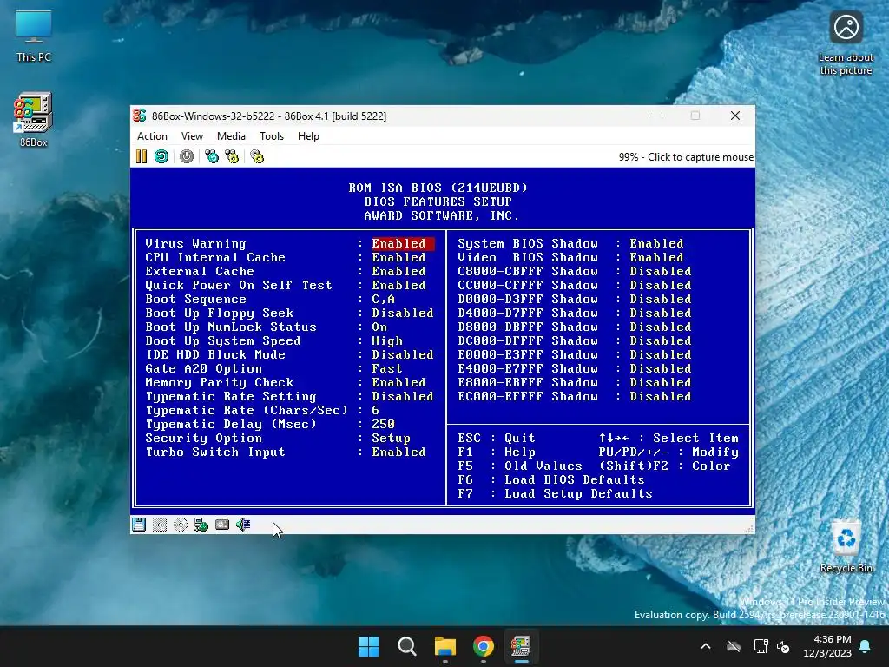Open the 86Box Settings gear icon

click(257, 156)
